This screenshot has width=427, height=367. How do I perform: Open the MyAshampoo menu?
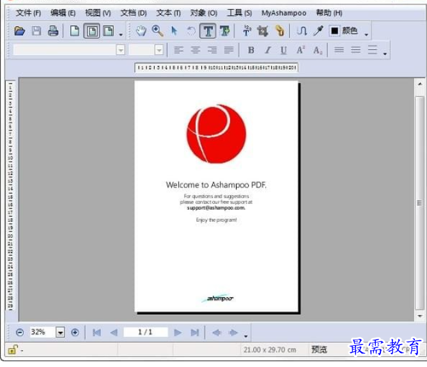coord(284,13)
